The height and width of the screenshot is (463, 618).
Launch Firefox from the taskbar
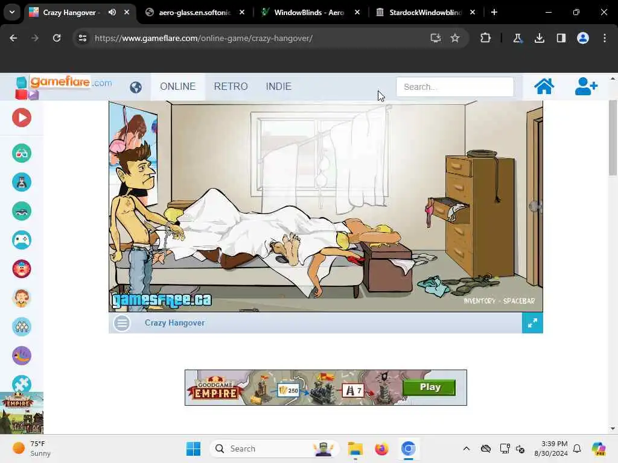[x=381, y=449]
